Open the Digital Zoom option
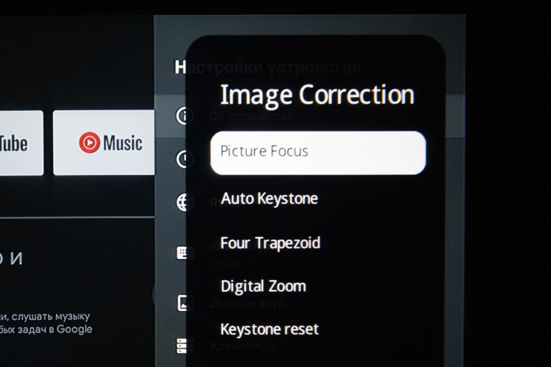The width and height of the screenshot is (551, 367). 263,286
